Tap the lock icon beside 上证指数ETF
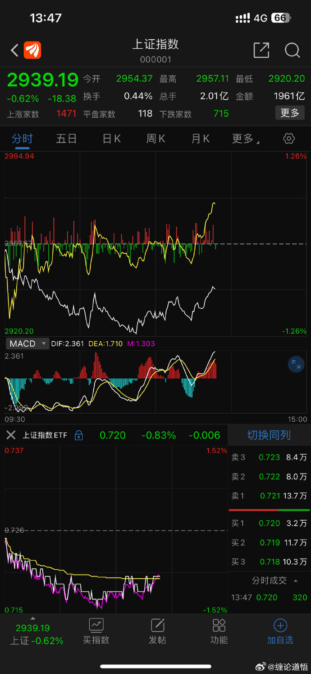 coord(78,435)
